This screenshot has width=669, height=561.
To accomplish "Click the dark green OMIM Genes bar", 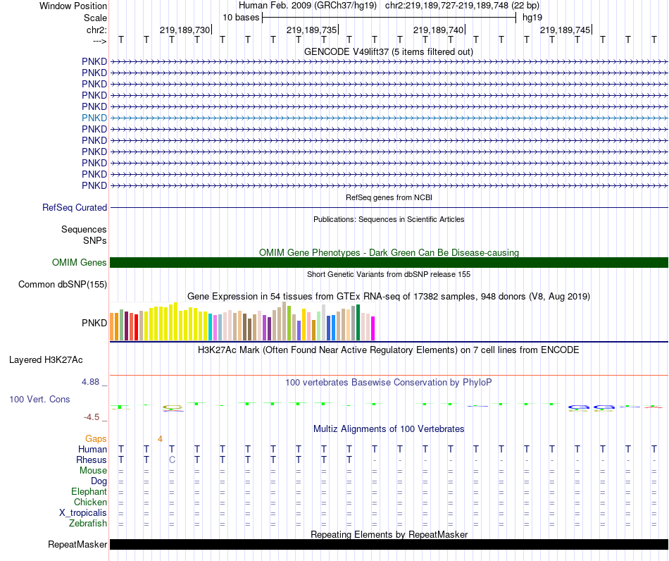I will (x=389, y=263).
